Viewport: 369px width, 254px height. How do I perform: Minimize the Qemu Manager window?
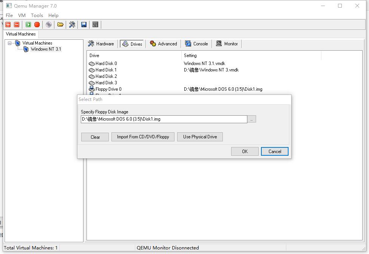[323, 6]
